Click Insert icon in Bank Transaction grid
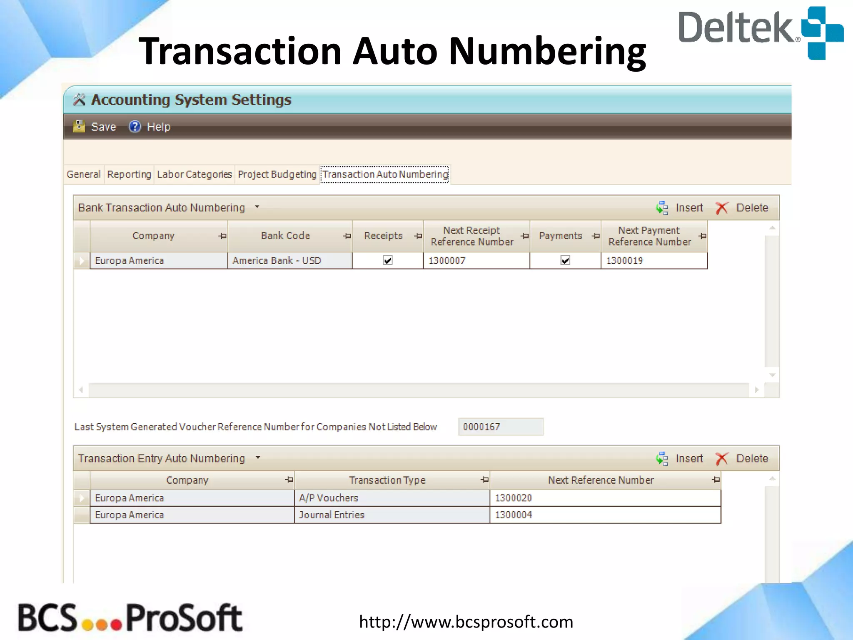The width and height of the screenshot is (853, 640). (x=662, y=207)
